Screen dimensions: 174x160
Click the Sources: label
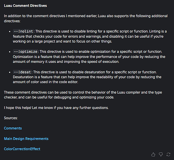11,118
